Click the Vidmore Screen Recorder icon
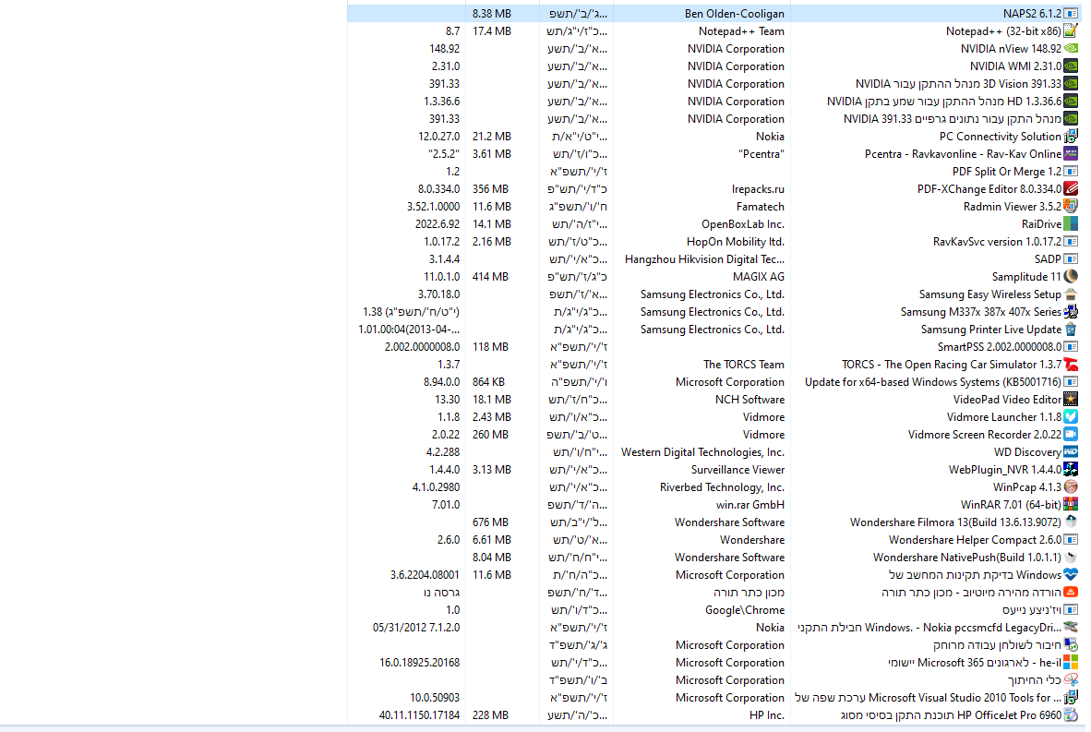Screen dimensions: 1091x732 [1071, 434]
